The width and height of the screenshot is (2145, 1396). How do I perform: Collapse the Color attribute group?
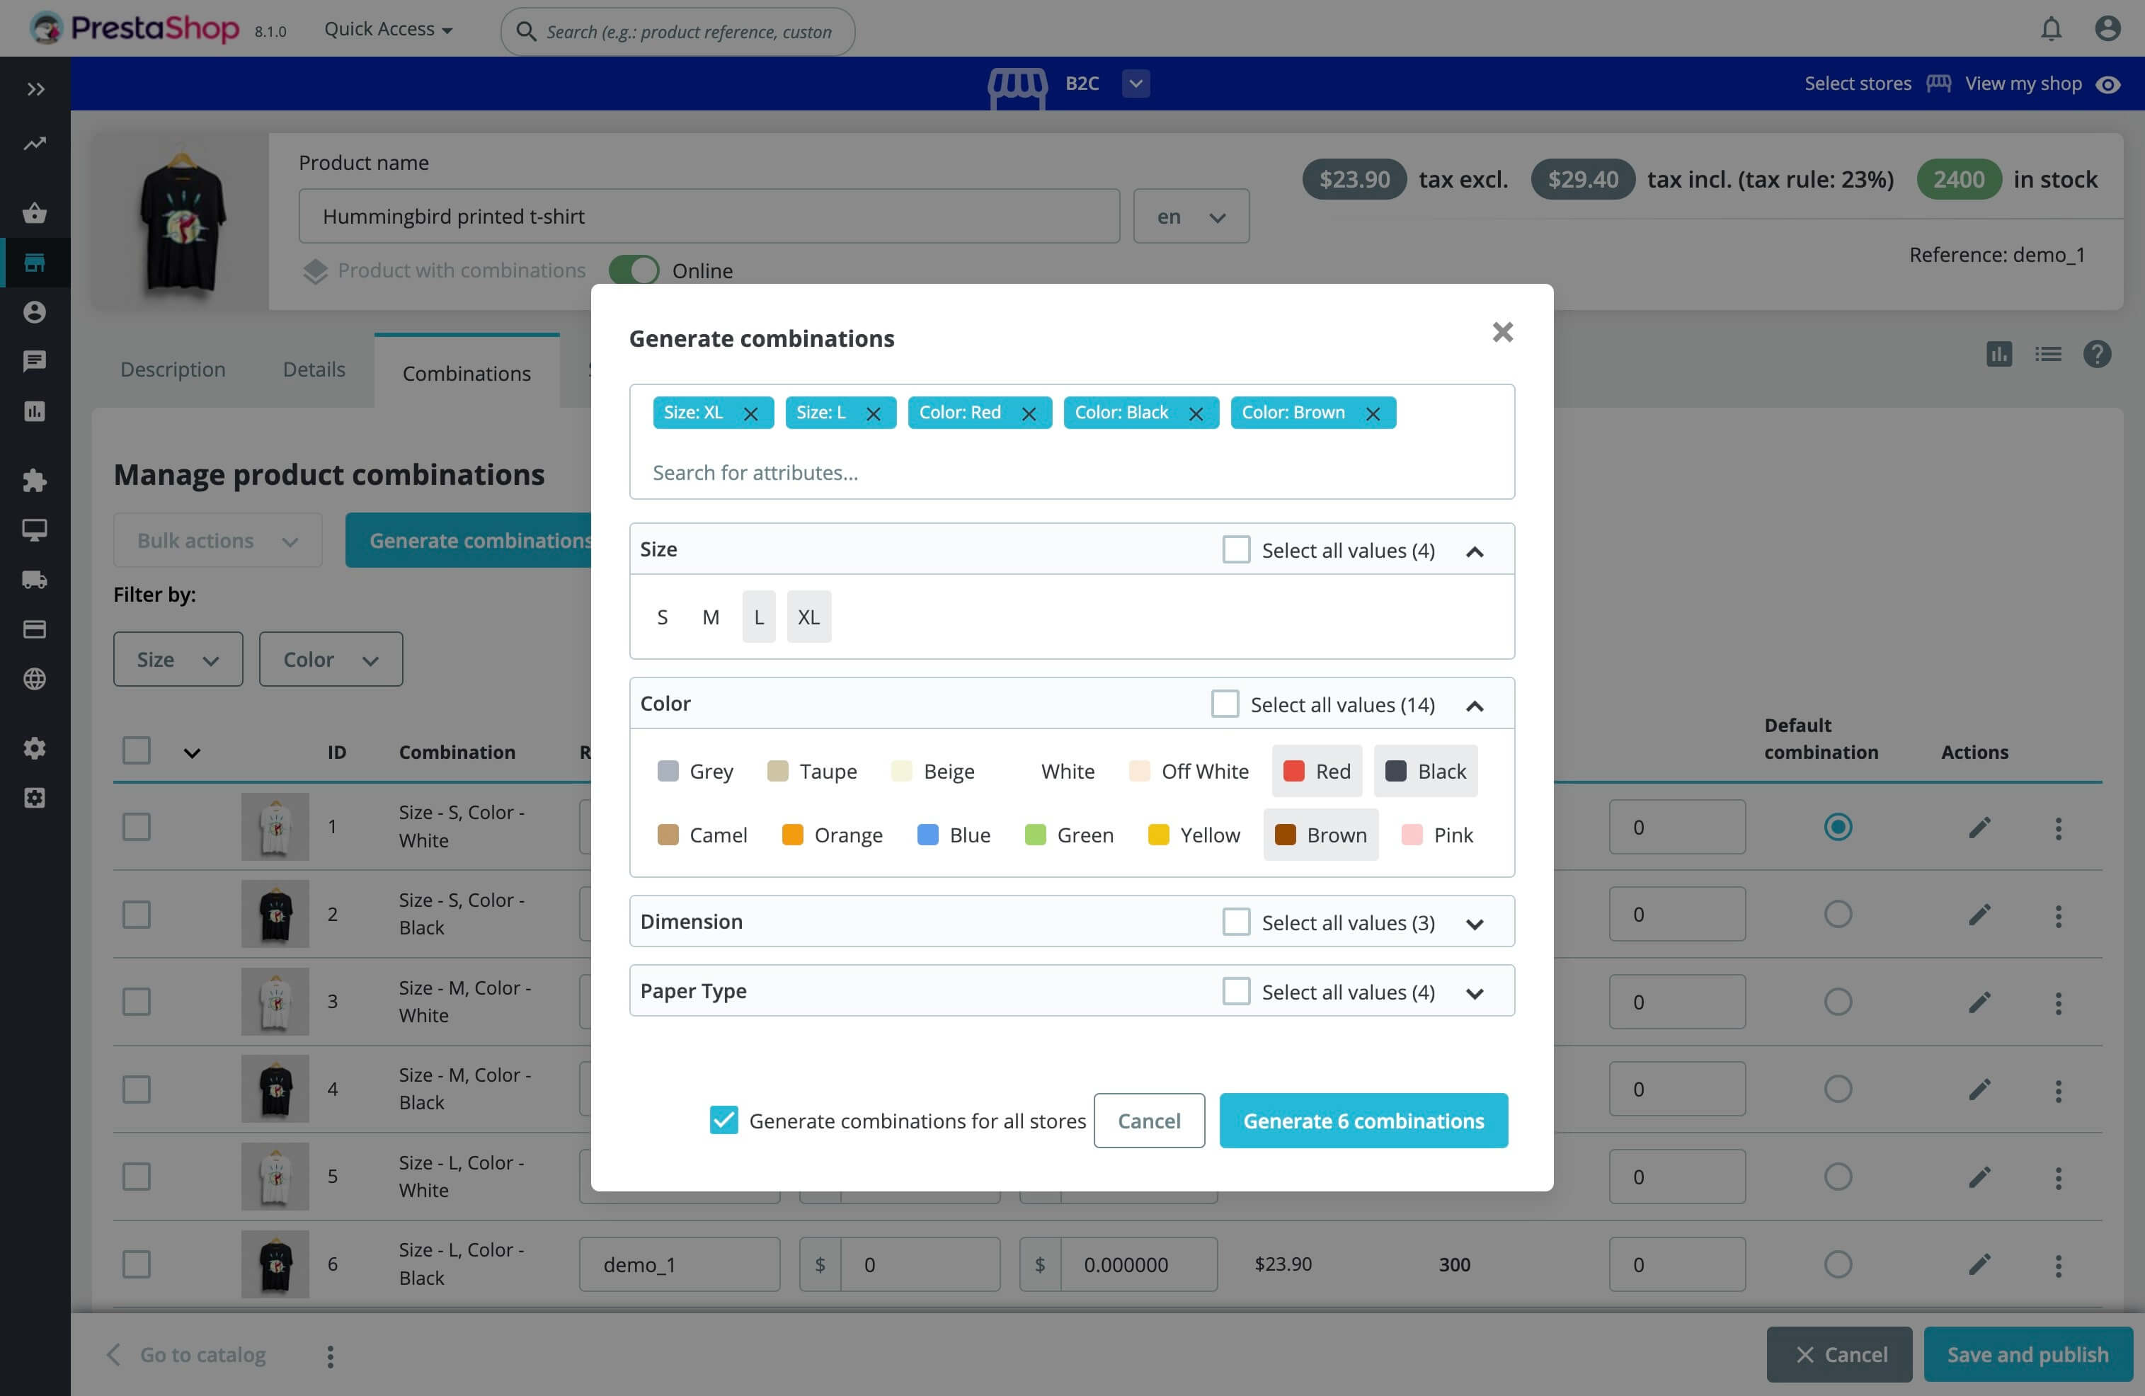click(1475, 706)
